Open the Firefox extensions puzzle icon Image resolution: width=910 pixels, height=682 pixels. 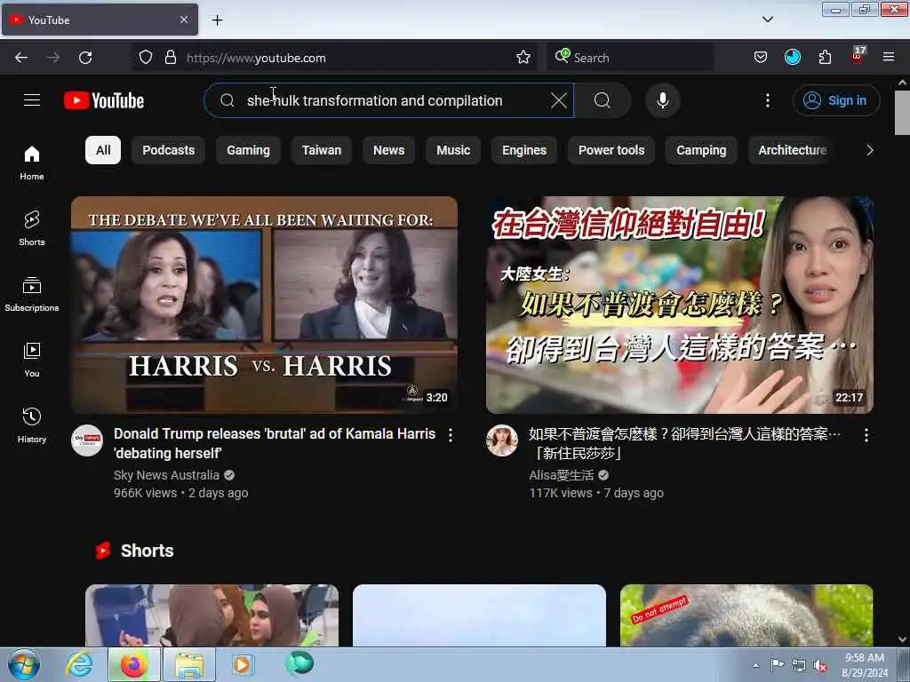tap(825, 58)
